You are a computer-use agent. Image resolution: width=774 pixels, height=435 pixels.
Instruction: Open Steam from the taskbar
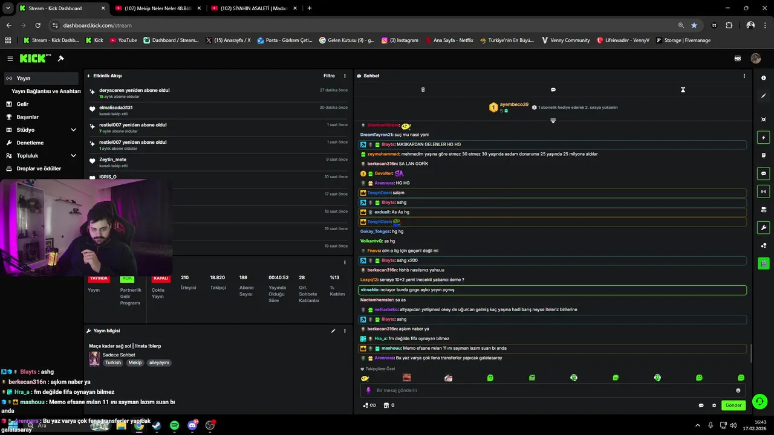(157, 425)
